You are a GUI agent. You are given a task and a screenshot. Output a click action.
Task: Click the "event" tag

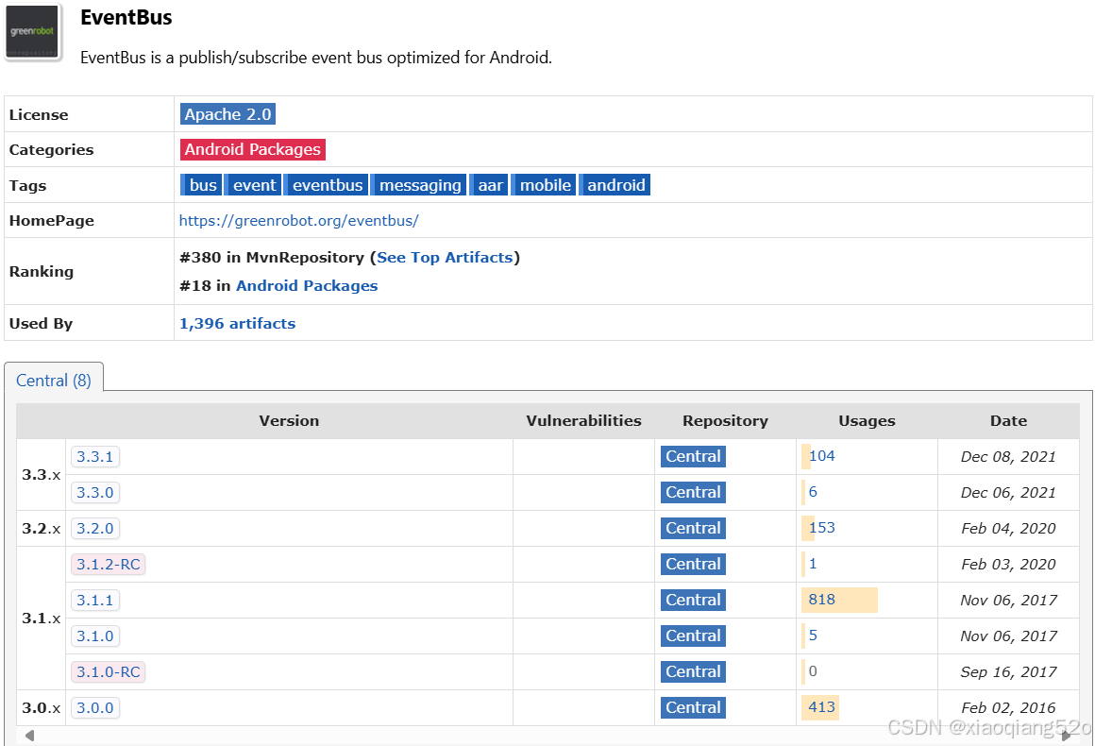(x=253, y=184)
